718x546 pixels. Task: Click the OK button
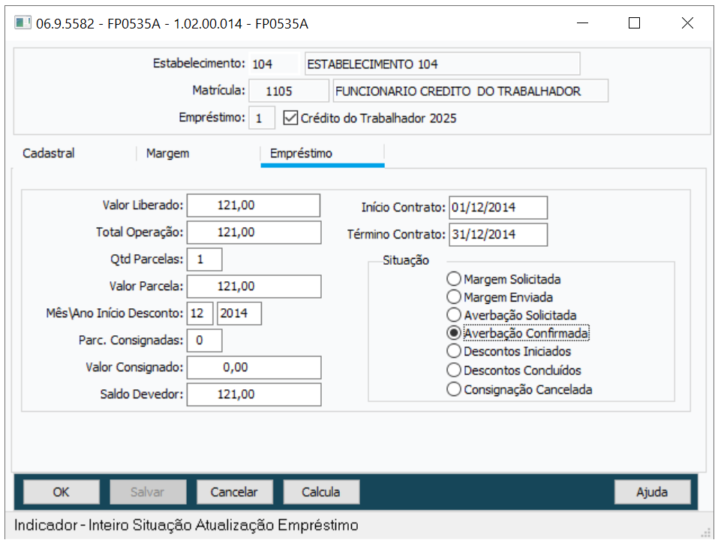click(x=62, y=492)
